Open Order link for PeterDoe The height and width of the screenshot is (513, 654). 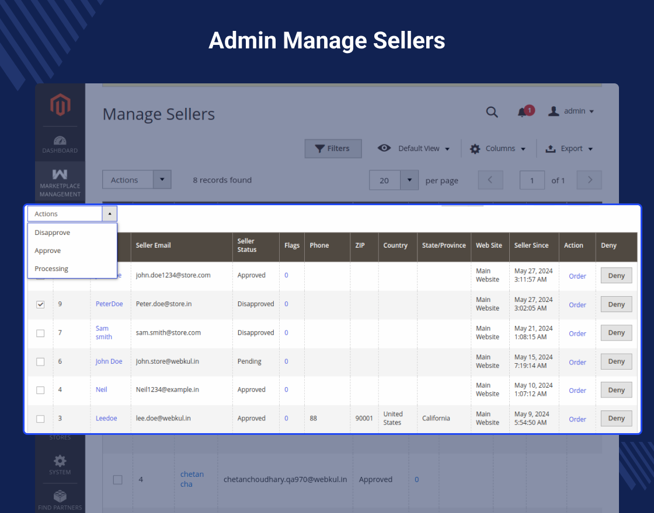[x=578, y=305]
